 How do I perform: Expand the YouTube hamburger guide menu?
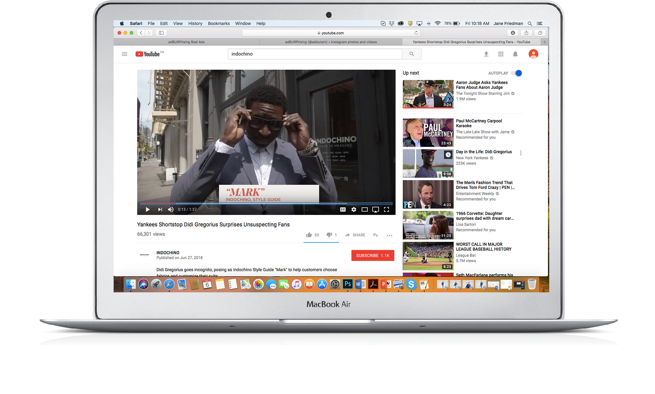click(125, 54)
